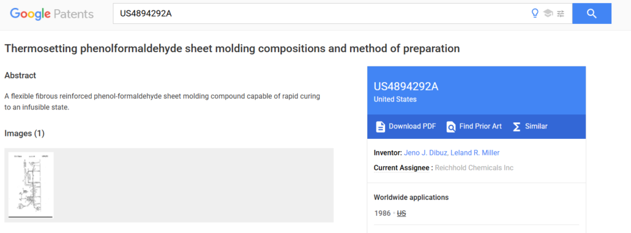The width and height of the screenshot is (631, 233).
Task: Click the lightbulb icon in search bar
Action: [535, 14]
